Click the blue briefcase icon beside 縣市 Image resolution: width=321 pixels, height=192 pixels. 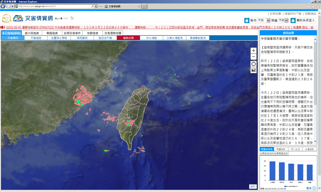pyautogui.click(x=247, y=20)
